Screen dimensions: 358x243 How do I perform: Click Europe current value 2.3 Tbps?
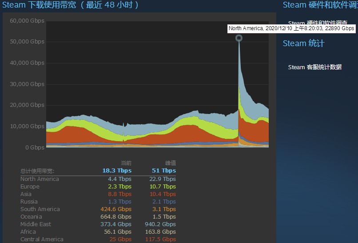[119, 187]
